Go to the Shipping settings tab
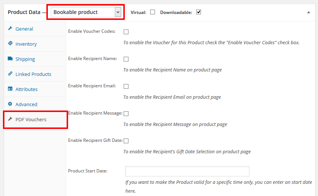Image resolution: width=318 pixels, height=196 pixels. coord(25,59)
